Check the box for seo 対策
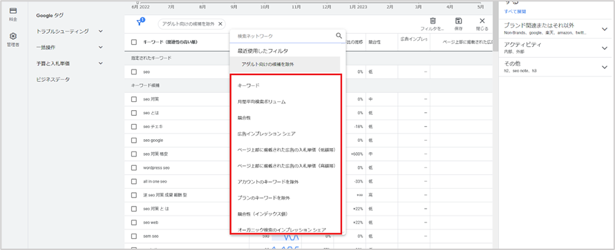 [x=134, y=99]
